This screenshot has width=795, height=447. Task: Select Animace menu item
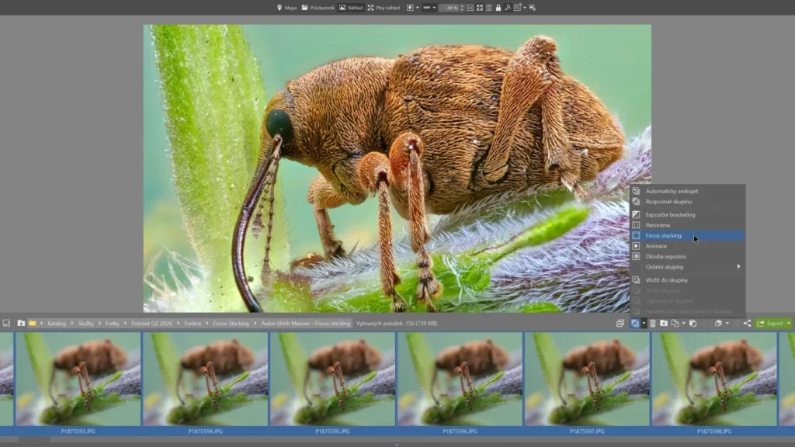click(x=688, y=246)
